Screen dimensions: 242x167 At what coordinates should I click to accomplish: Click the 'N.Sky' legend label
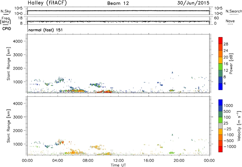click(x=6, y=11)
